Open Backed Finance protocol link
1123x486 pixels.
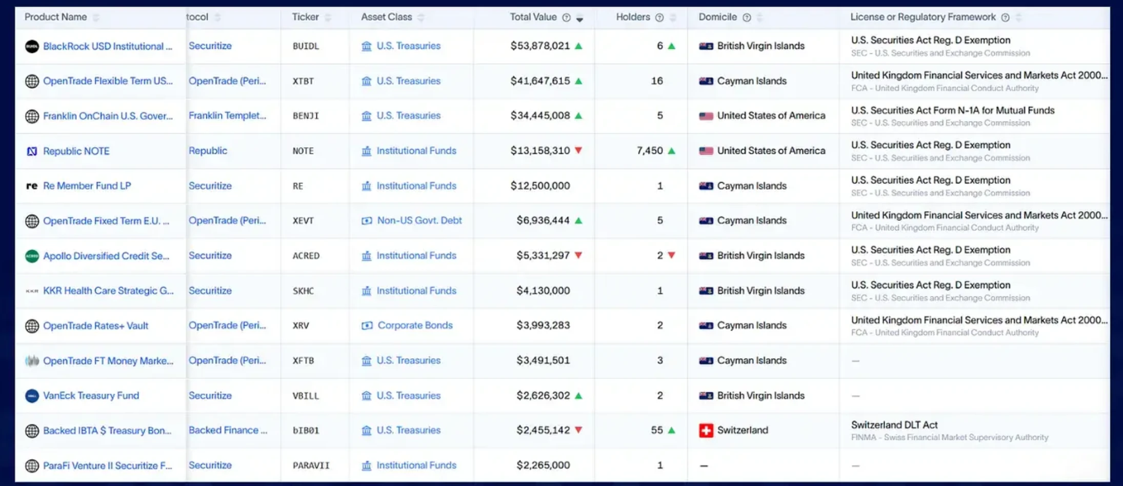pyautogui.click(x=228, y=431)
